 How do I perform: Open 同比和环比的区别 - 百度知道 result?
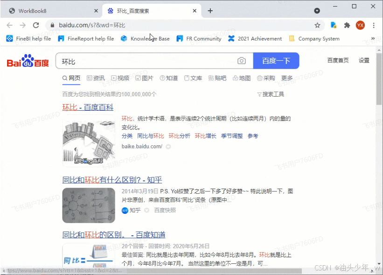click(114, 235)
